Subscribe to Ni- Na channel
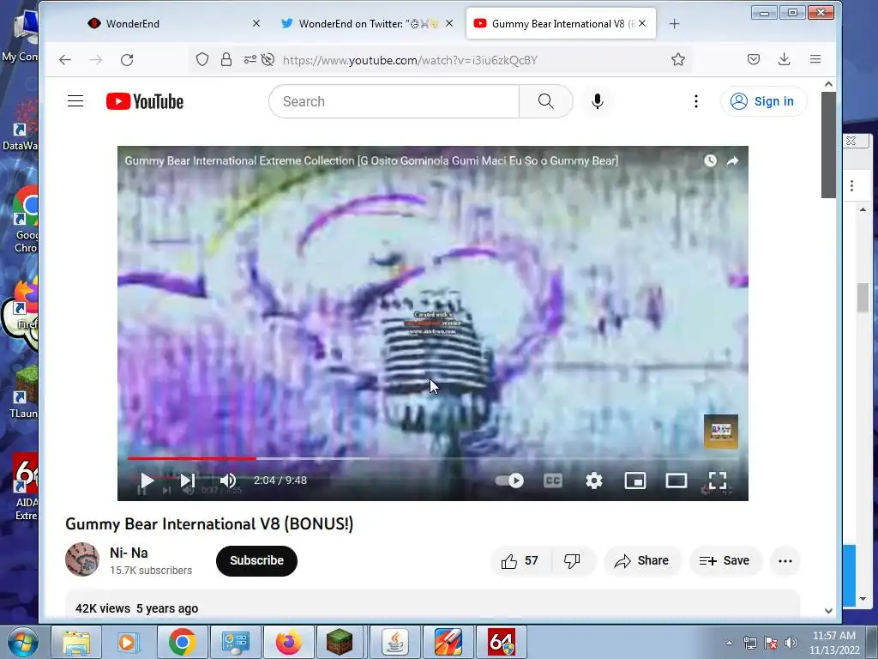 [256, 560]
